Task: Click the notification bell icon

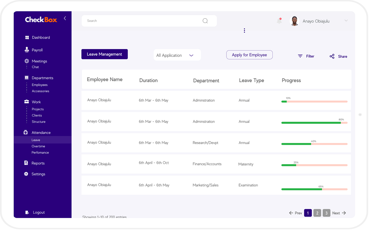Action: pos(279,21)
